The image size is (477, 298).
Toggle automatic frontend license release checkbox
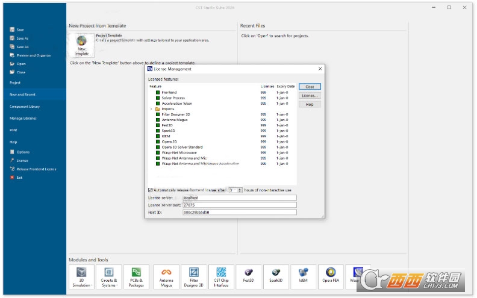[151, 190]
